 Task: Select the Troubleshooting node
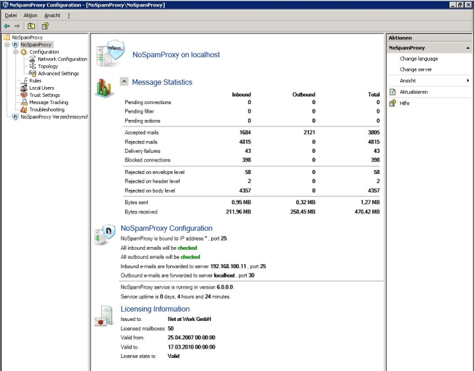46,110
